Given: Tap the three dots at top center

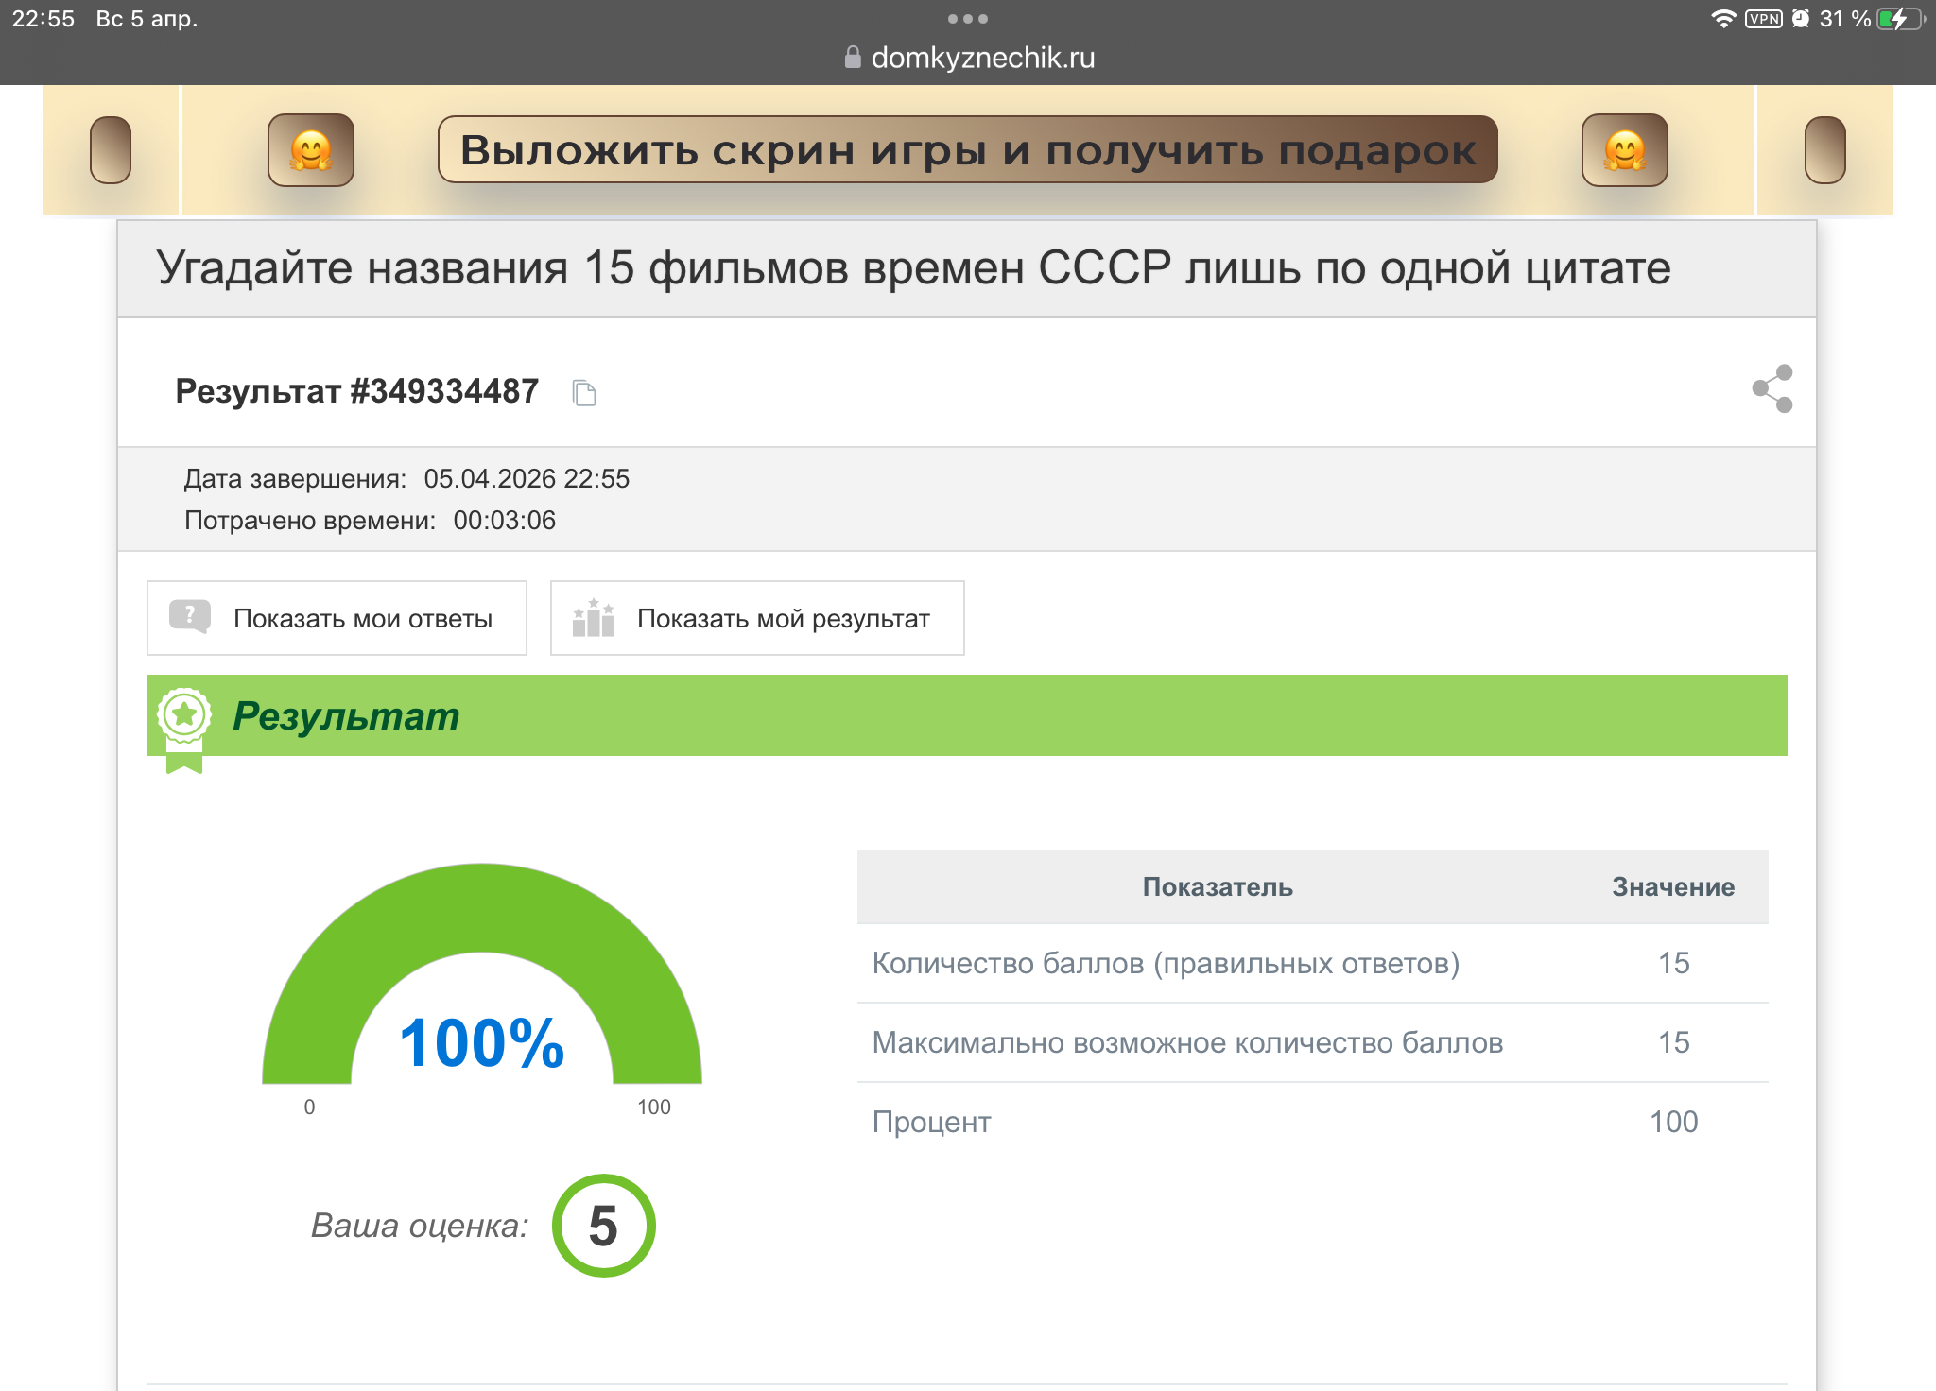Looking at the screenshot, I should click(967, 19).
